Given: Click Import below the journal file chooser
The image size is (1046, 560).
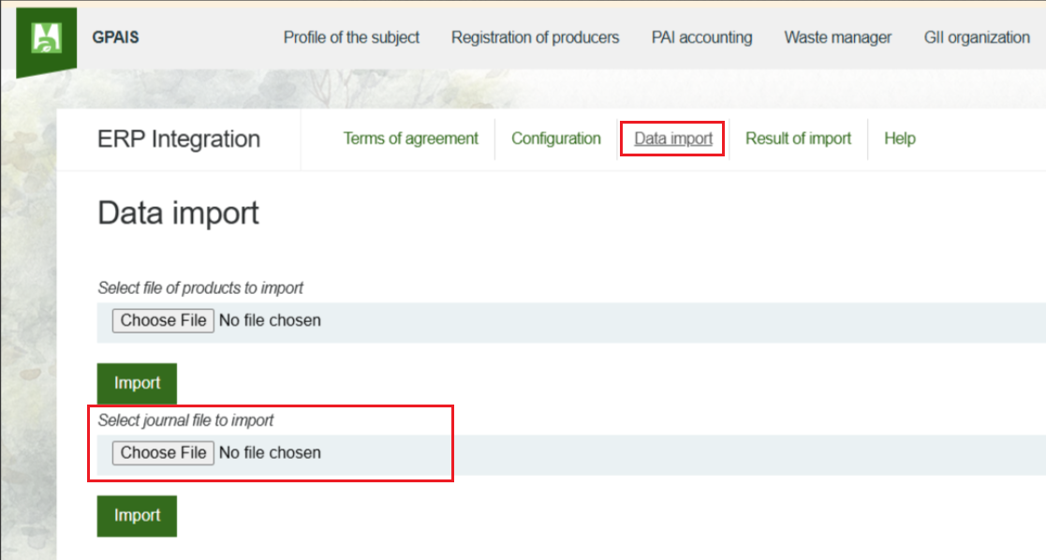Looking at the screenshot, I should pos(137,516).
